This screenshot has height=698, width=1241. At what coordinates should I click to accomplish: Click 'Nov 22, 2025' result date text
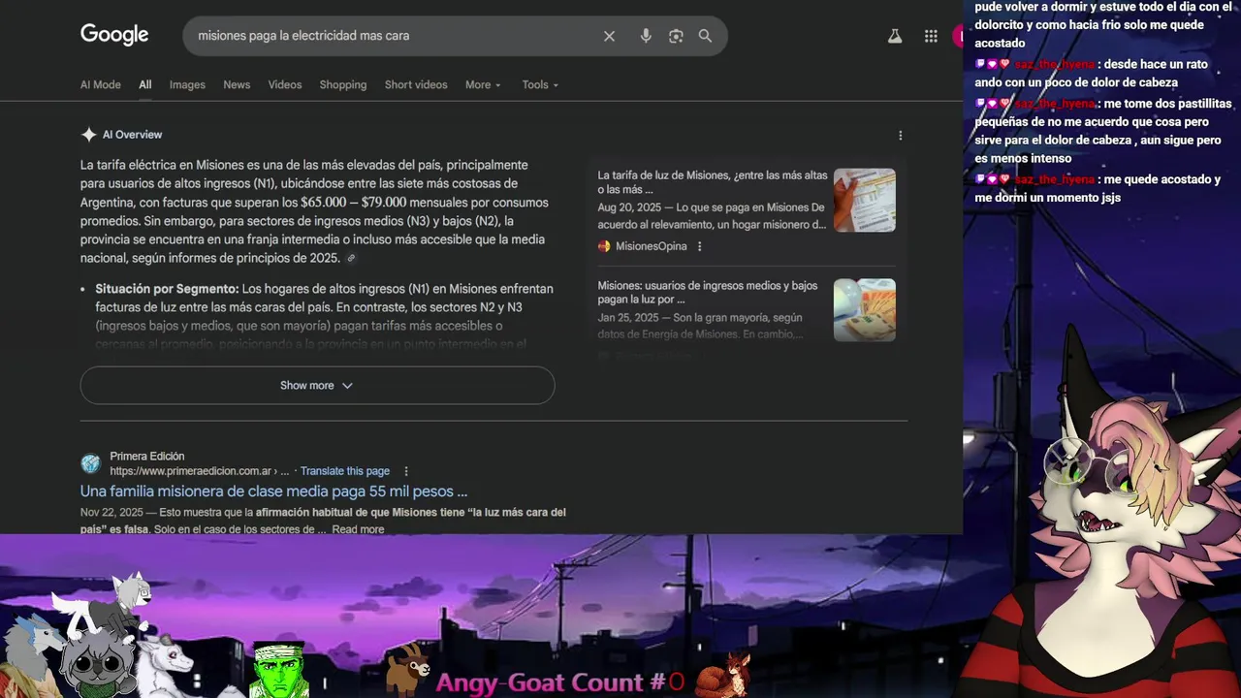pyautogui.click(x=111, y=512)
